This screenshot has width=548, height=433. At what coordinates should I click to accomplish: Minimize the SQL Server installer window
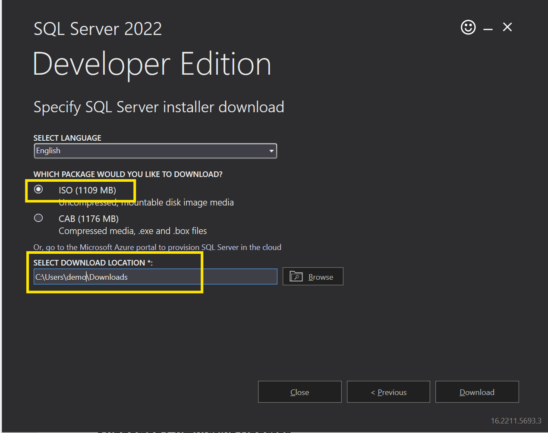488,28
